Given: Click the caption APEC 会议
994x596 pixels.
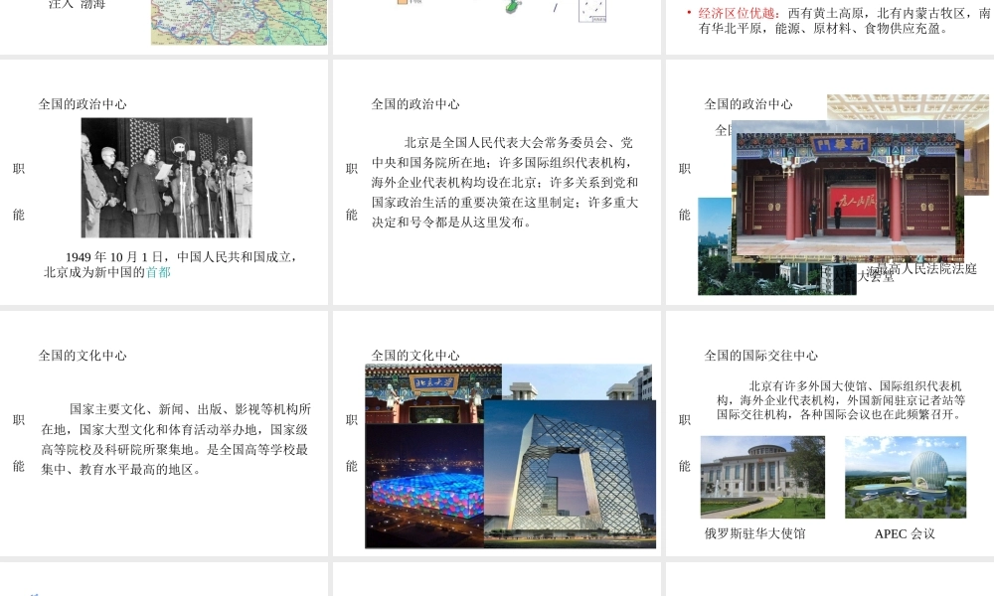Looking at the screenshot, I should pyautogui.click(x=905, y=534).
